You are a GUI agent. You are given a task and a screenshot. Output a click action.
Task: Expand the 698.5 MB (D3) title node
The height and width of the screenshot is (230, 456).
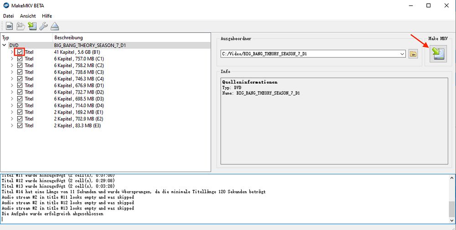[x=12, y=99]
